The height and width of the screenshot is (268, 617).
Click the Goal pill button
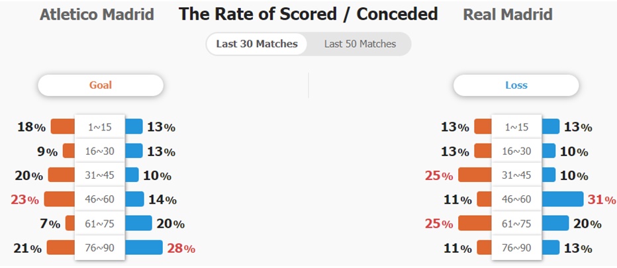[x=101, y=85]
